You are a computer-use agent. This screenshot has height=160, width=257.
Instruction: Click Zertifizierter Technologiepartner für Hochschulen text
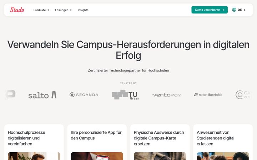(x=128, y=70)
